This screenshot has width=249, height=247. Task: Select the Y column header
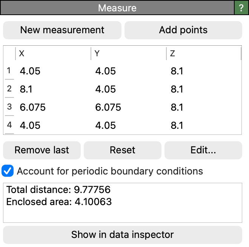(x=129, y=53)
